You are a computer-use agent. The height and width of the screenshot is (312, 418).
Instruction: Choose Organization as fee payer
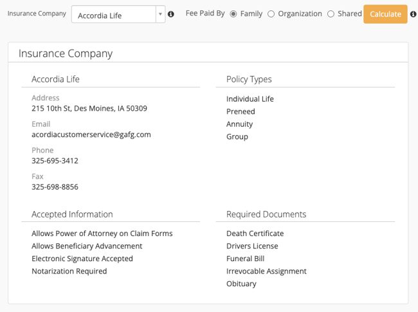271,14
